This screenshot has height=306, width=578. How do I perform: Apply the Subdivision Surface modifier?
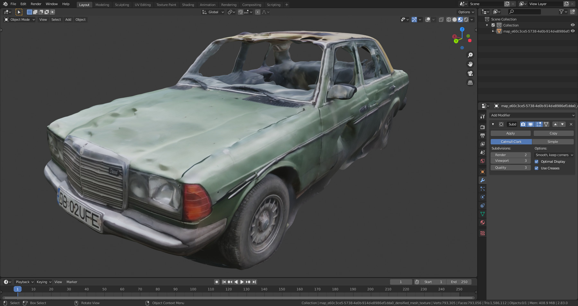[510, 133]
